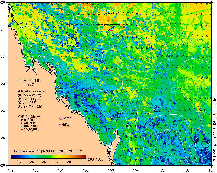The width and height of the screenshot is (217, 173).
Task: Click the latitude axis label '-22'
Action: tap(2, 57)
